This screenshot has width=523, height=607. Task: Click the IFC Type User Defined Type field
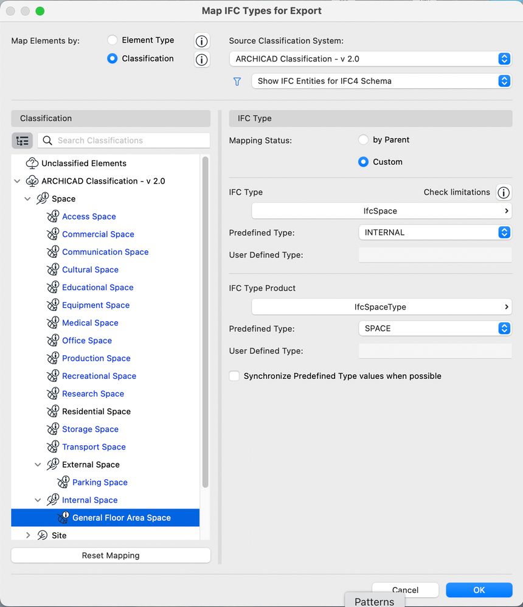[x=435, y=255]
